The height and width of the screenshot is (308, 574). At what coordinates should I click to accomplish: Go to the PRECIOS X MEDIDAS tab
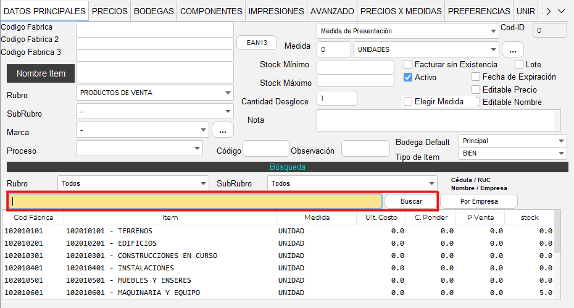[401, 11]
